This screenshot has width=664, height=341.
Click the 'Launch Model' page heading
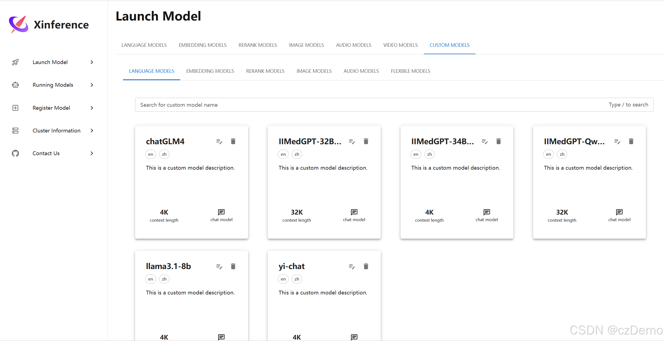click(158, 16)
